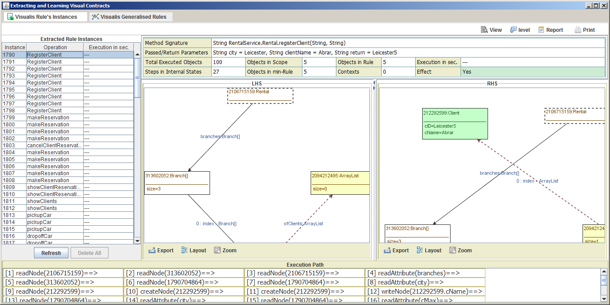Collapse LHS pane using split divider arrow
This screenshot has height=305, width=610.
pos(374,83)
